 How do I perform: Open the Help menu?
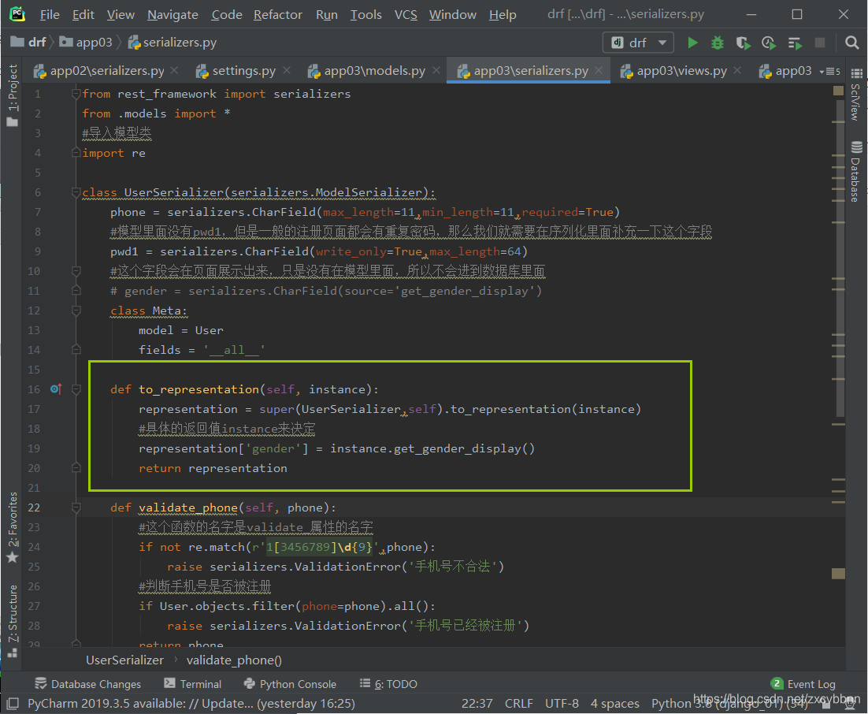coord(503,15)
